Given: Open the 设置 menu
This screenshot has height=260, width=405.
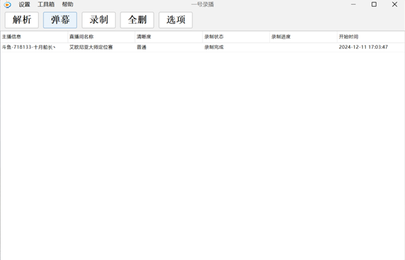Looking at the screenshot, I should pos(24,4).
